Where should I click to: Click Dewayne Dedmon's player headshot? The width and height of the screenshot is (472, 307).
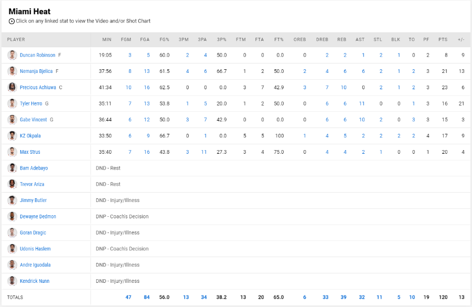[x=12, y=216]
